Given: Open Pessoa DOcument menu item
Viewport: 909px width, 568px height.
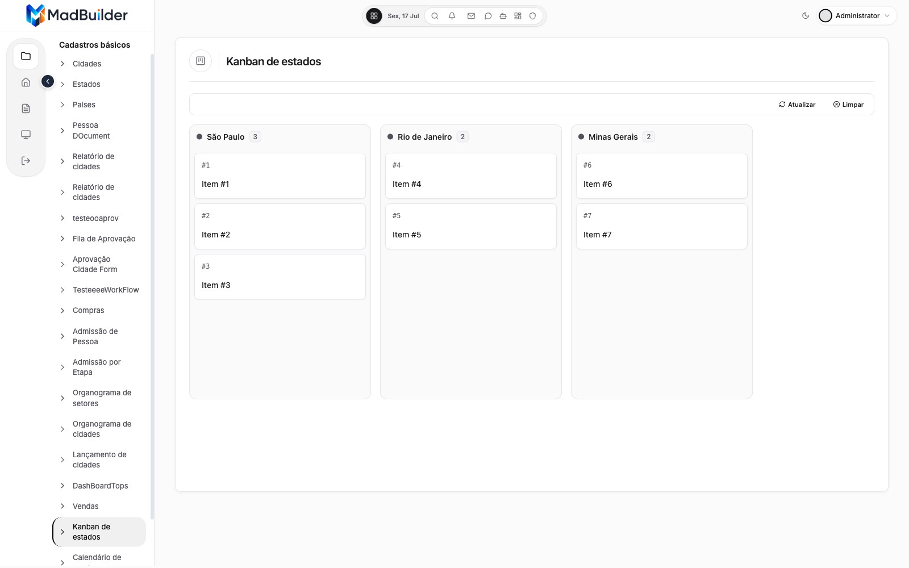Looking at the screenshot, I should pos(99,131).
